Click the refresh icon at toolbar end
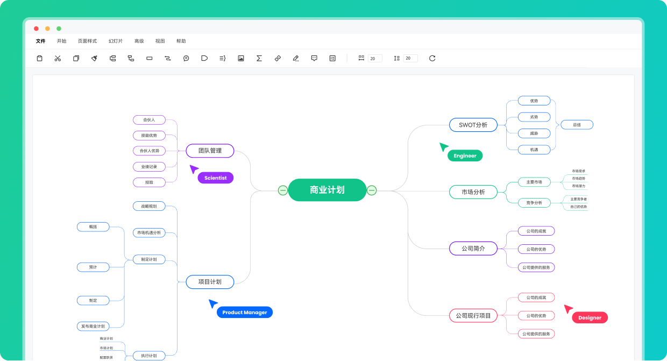This screenshot has width=667, height=361. click(x=432, y=58)
